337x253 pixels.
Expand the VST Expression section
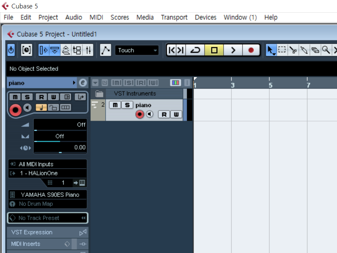pos(48,232)
